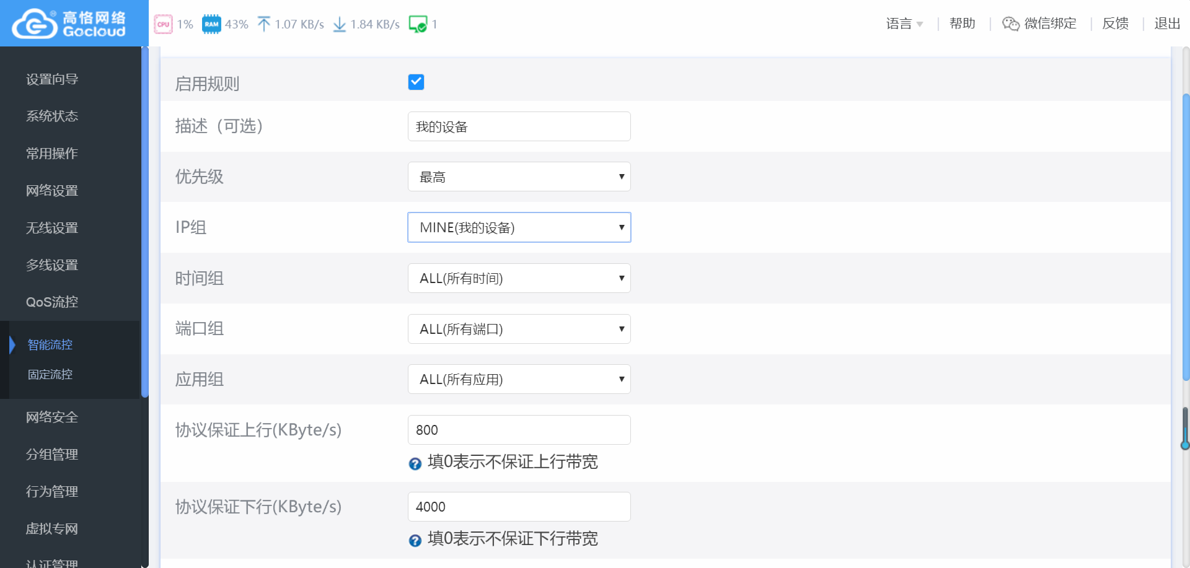Click the 填0表示不保证上行带宽 hint text
Viewport: 1190px width, 568px height.
click(513, 462)
